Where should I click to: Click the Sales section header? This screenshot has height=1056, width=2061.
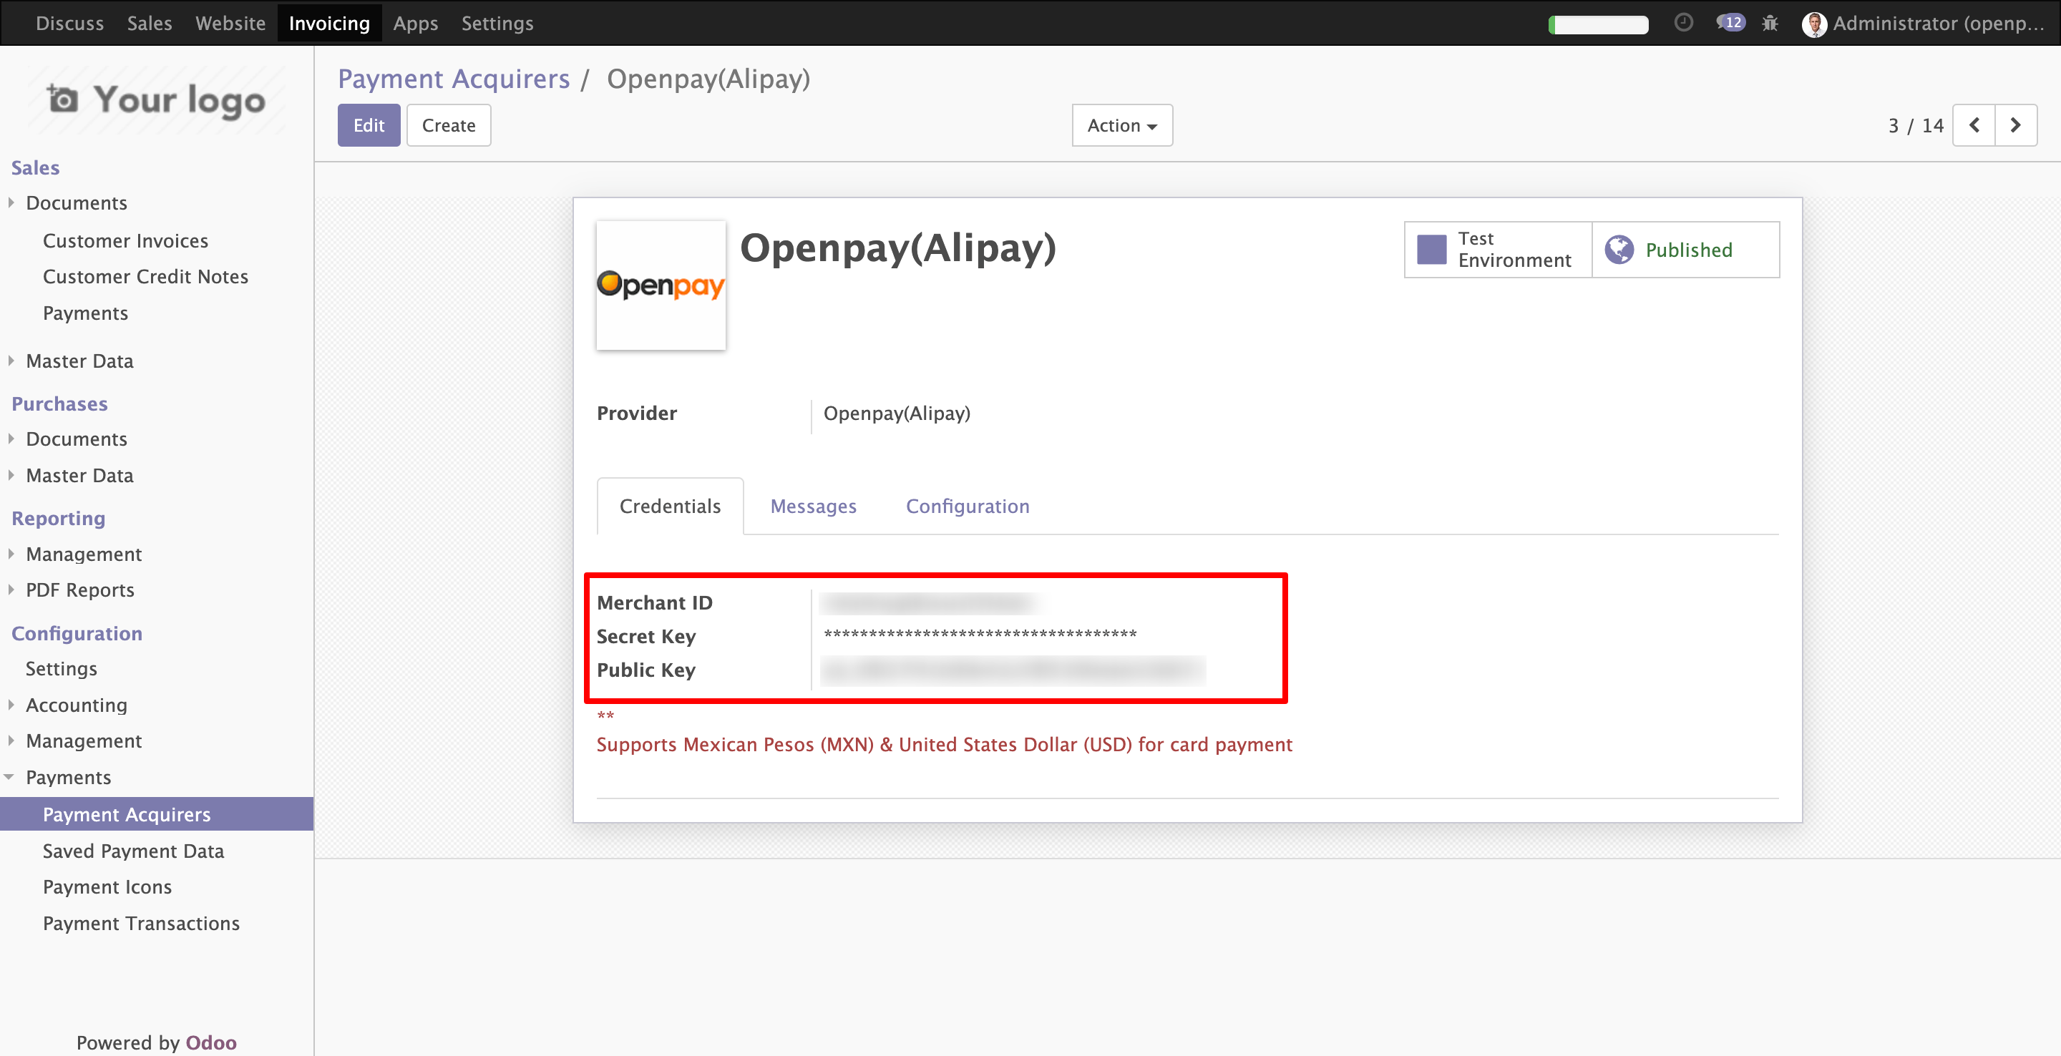click(35, 168)
